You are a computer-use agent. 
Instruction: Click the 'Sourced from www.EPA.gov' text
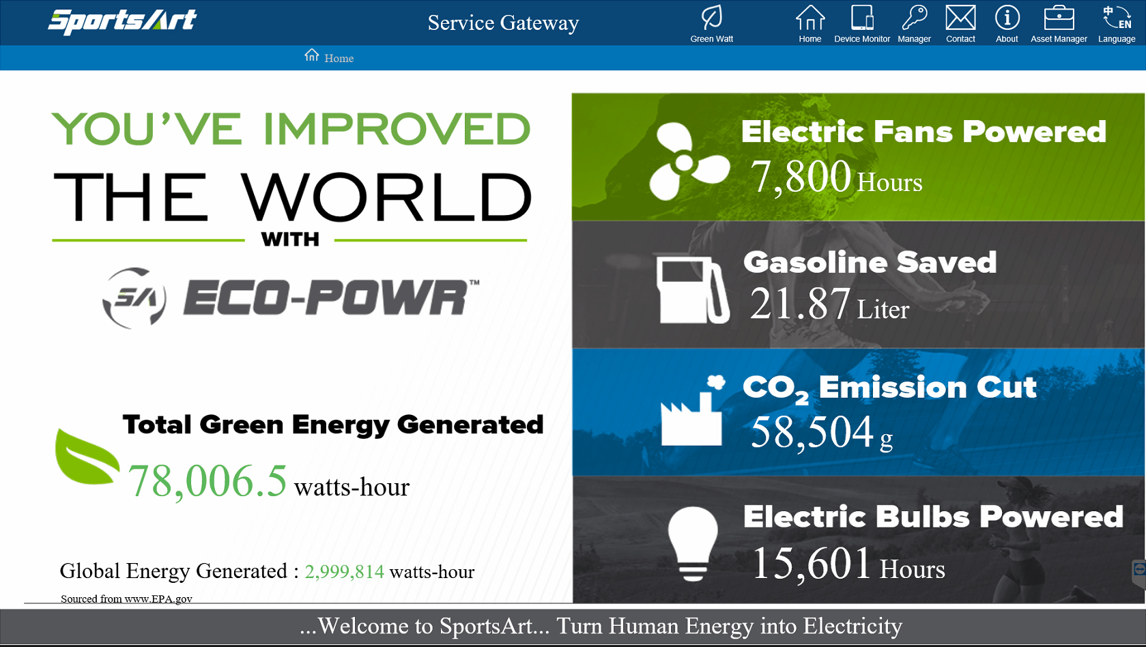126,599
